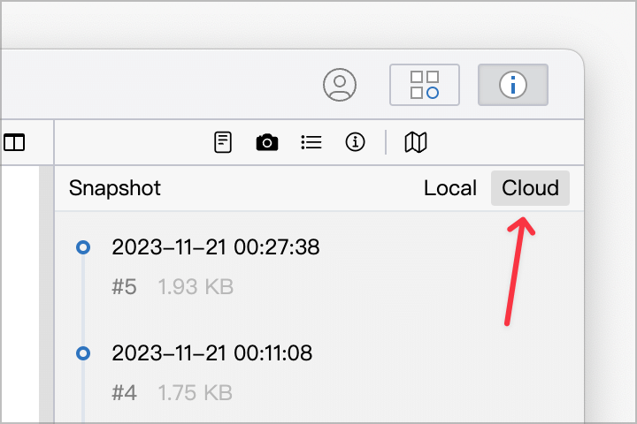This screenshot has width=637, height=424.
Task: Click the editor vertical scrollbar track
Action: [x=46, y=294]
